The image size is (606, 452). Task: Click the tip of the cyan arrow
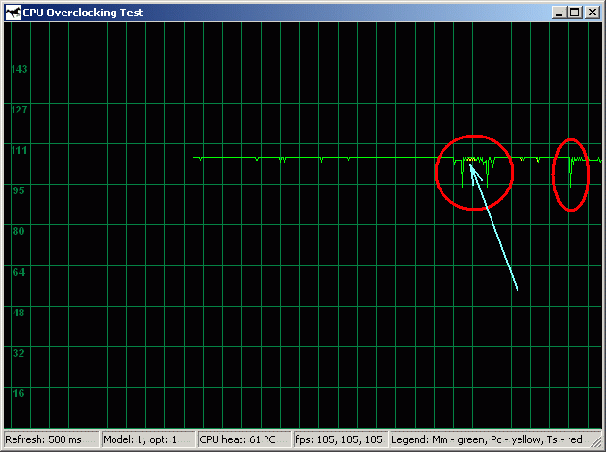[470, 164]
